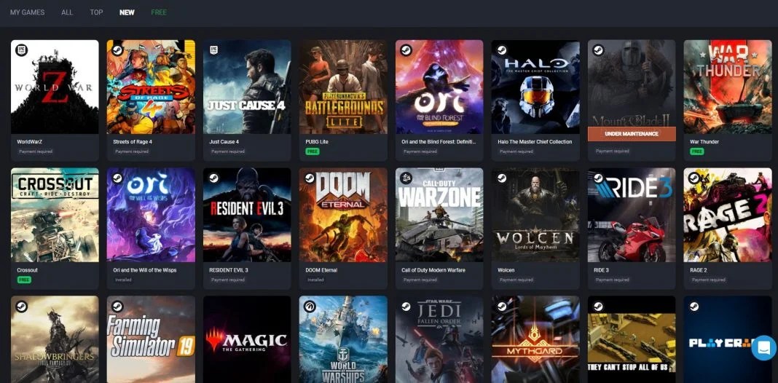
Task: Click the Battle.net icon on Warzone cover
Action: tap(406, 178)
